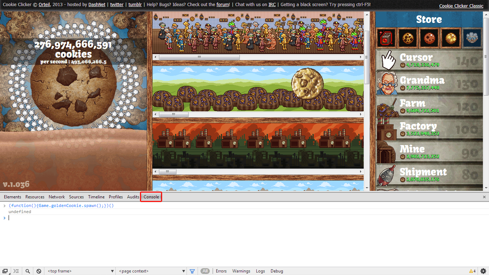Focus the console input prompt line
The width and height of the screenshot is (489, 275).
point(244,218)
